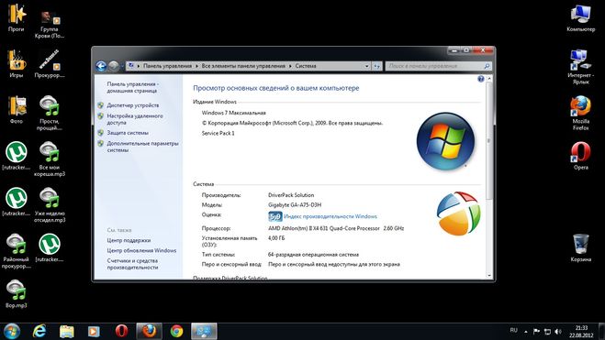Viewport: 605px width, 340px height.
Task: Click the RU language indicator
Action: coord(513,330)
